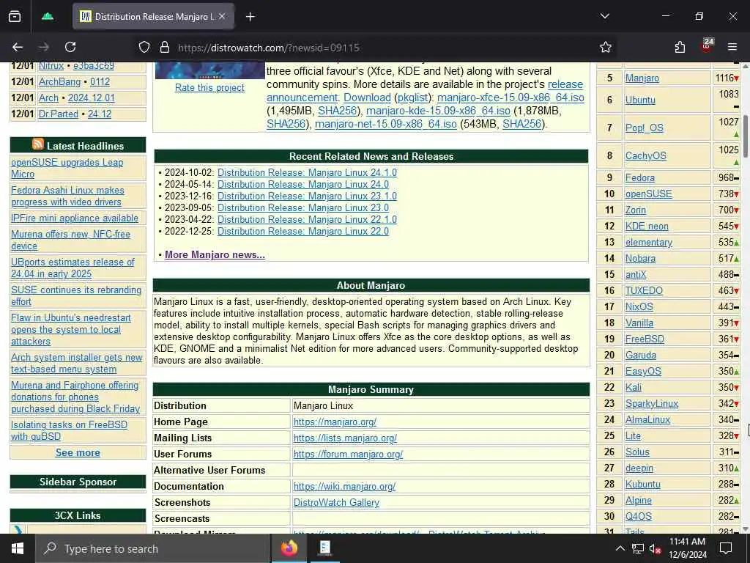Open Q4OS in the ranking list
The image size is (750, 563).
tap(639, 516)
